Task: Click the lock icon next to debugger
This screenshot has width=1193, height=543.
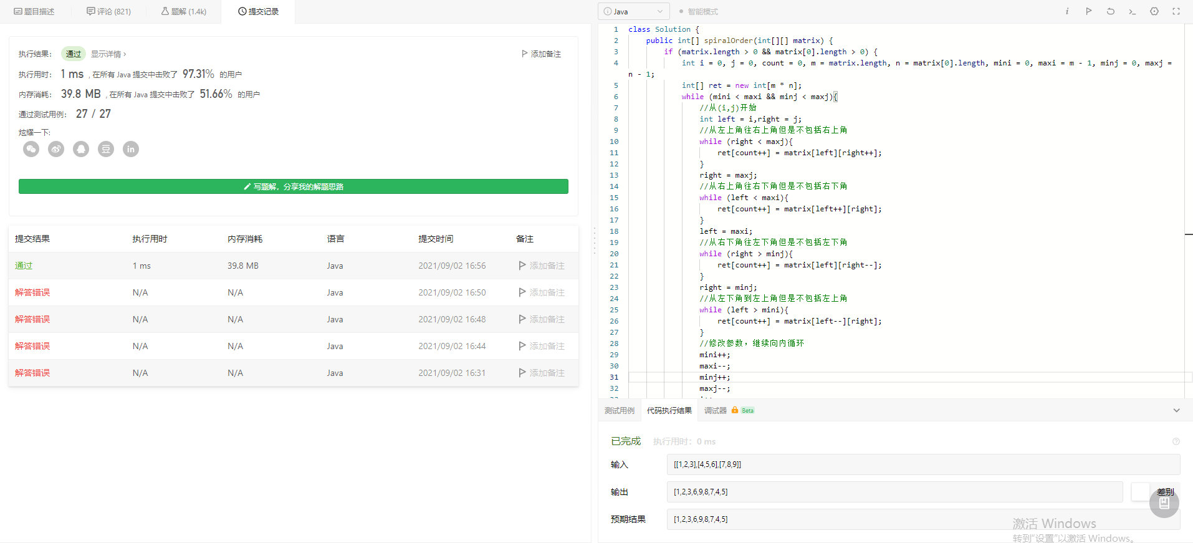Action: pyautogui.click(x=735, y=410)
